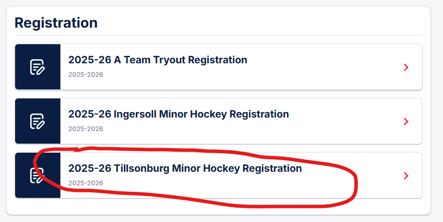Viewport: 443px width, 222px height.
Task: Click empty space inside circled Tillsonburg card
Action: pos(226,186)
